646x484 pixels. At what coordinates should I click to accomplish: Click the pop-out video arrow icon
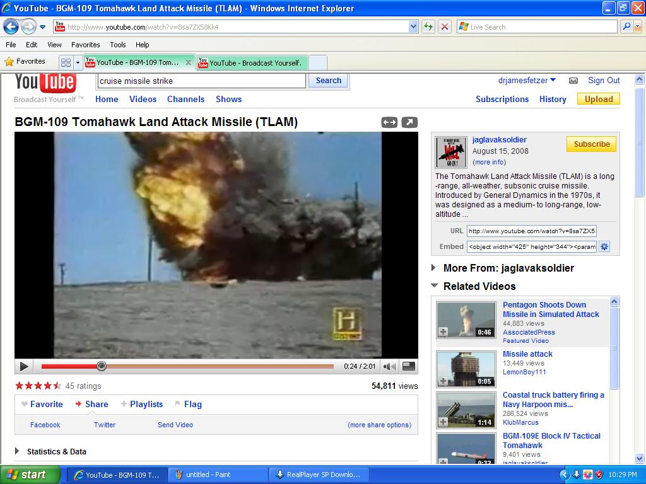(409, 122)
